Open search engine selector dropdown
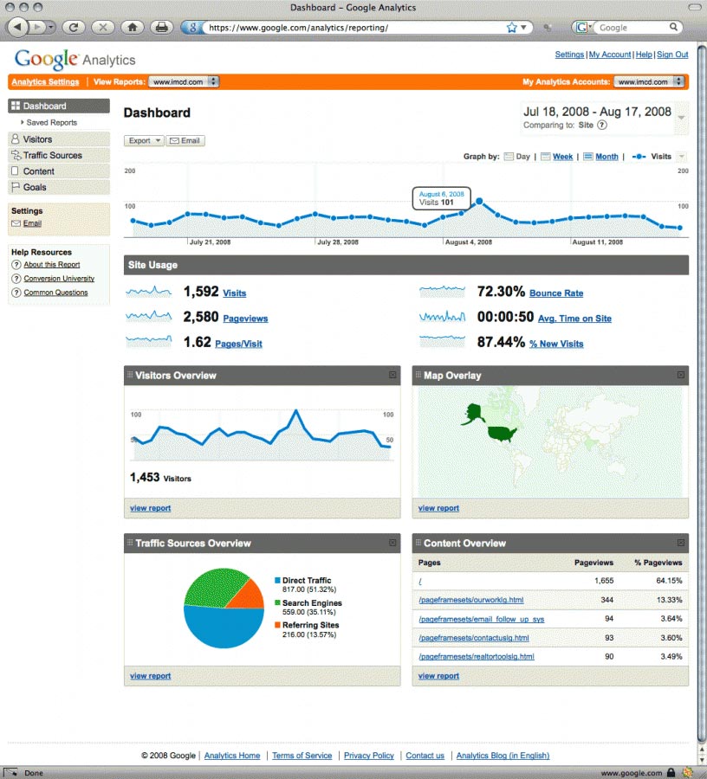Image resolution: width=707 pixels, height=779 pixels. coord(583,28)
